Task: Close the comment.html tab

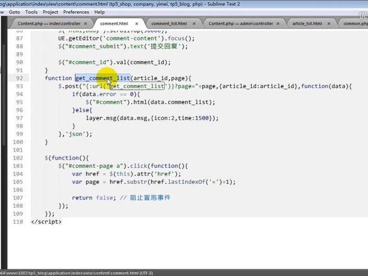Action: pos(137,24)
